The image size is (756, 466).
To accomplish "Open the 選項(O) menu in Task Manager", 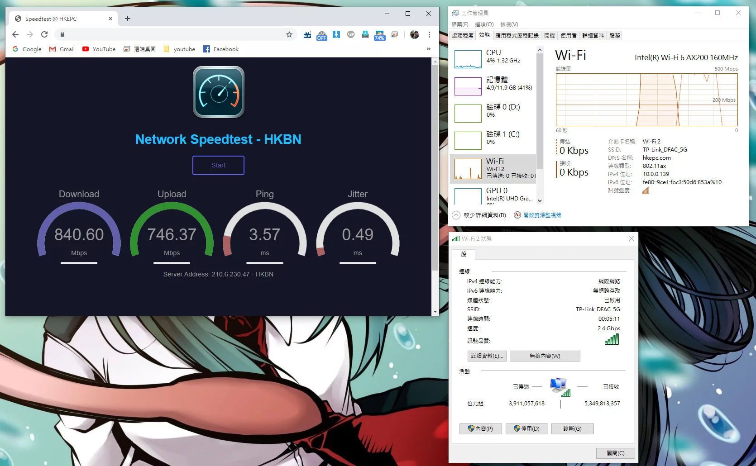I will pos(484,24).
